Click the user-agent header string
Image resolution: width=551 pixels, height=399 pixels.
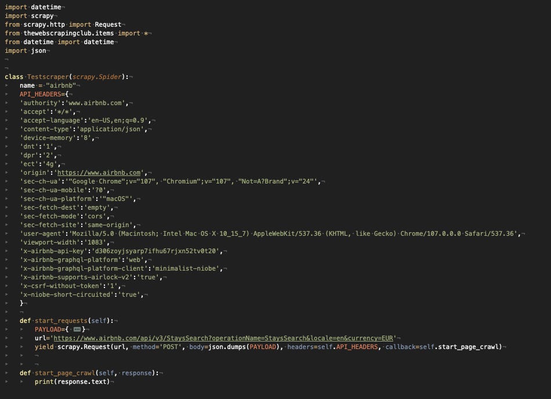[x=232, y=233]
